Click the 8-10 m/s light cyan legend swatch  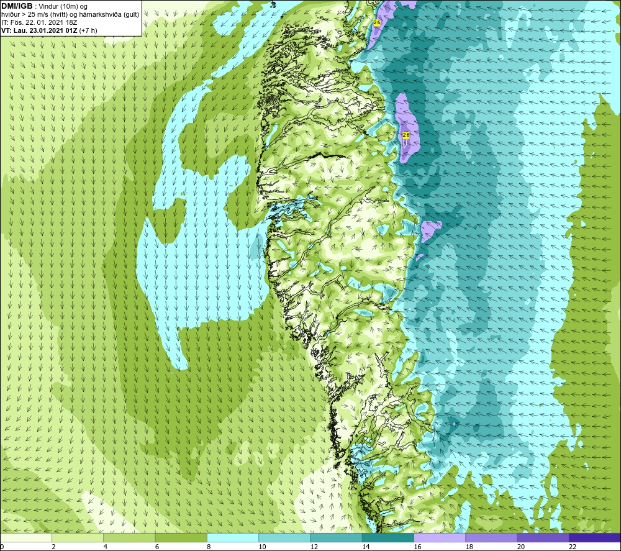click(x=233, y=537)
